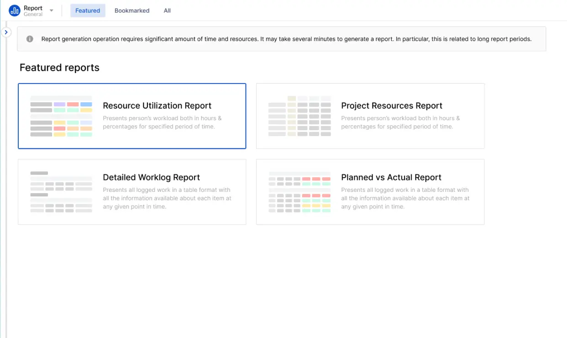Switch to the Featured tab

tap(88, 11)
